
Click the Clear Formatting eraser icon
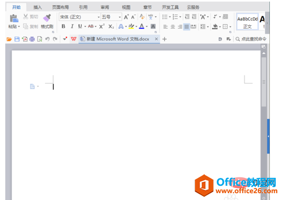[142, 17]
